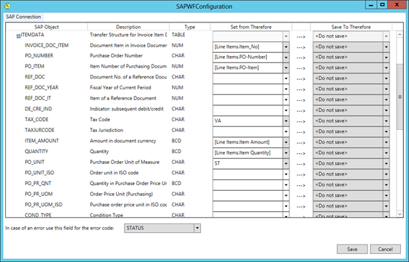Click the Type column header
Screen dimensions: 409x262
tap(189, 27)
